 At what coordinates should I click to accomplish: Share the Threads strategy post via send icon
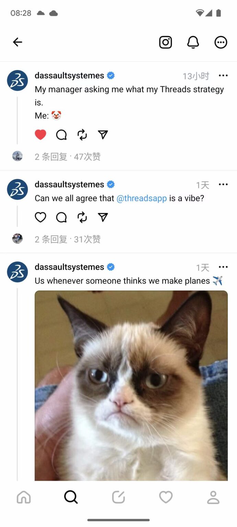[x=103, y=135]
